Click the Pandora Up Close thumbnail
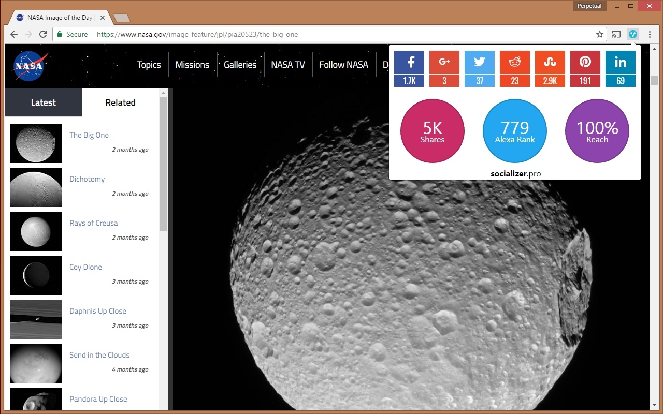Image resolution: width=663 pixels, height=414 pixels. pyautogui.click(x=36, y=400)
